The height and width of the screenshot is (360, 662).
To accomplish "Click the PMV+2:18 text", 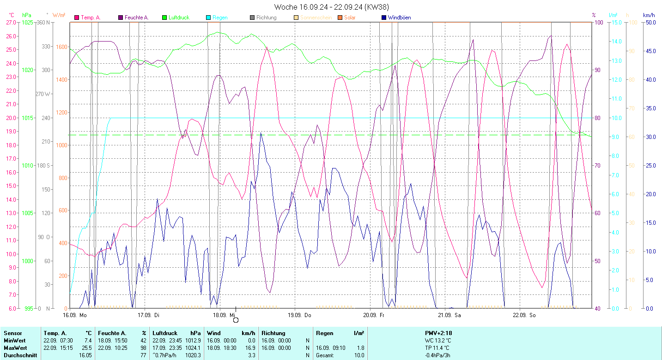I will [x=438, y=333].
